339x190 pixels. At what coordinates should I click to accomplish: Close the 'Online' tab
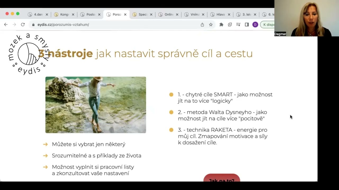coord(177,15)
